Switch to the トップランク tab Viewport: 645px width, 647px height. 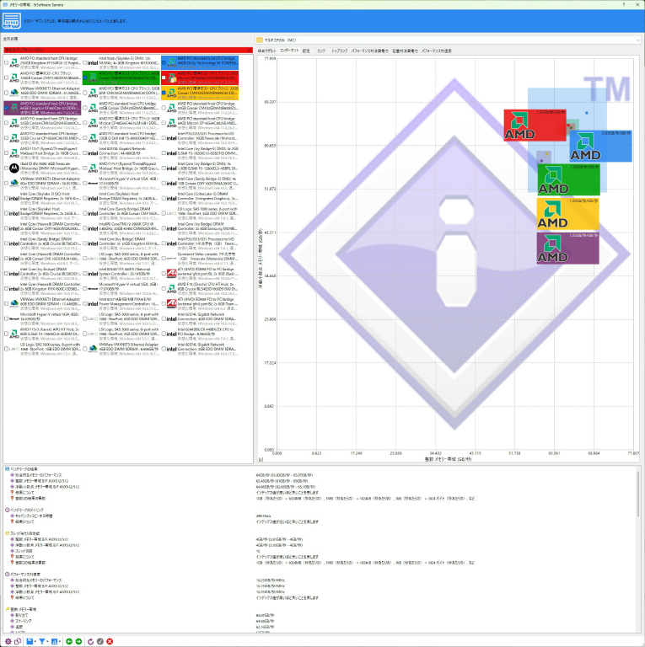tap(340, 51)
